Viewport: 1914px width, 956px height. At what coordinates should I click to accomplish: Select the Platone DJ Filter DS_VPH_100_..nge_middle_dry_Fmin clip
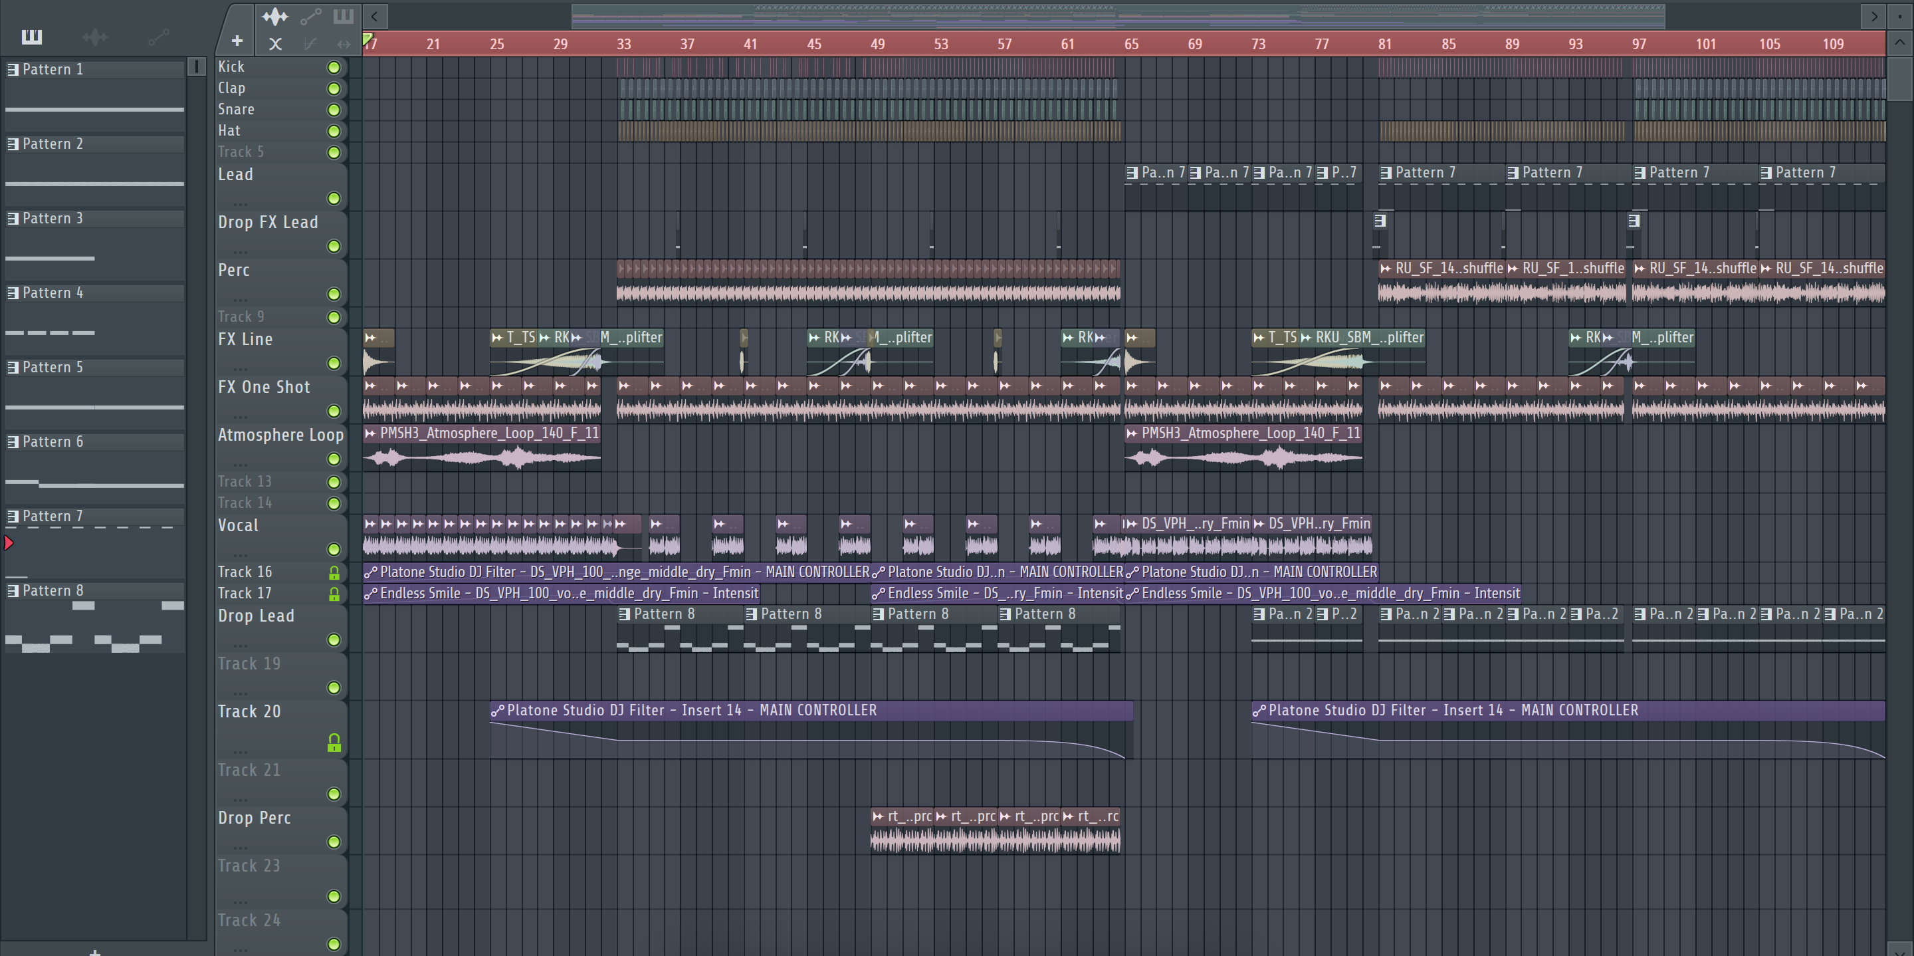617,572
